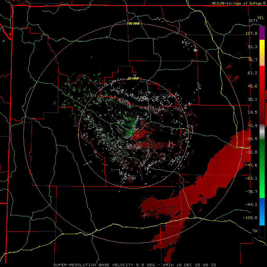
Task: Click the VEL legend title
Action: tap(260, 18)
